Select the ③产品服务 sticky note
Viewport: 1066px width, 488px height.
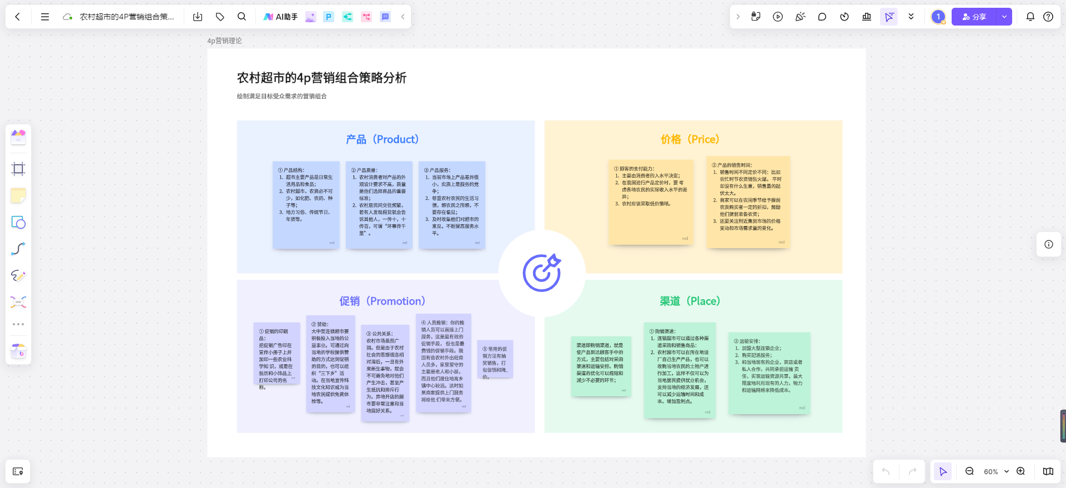click(x=452, y=205)
